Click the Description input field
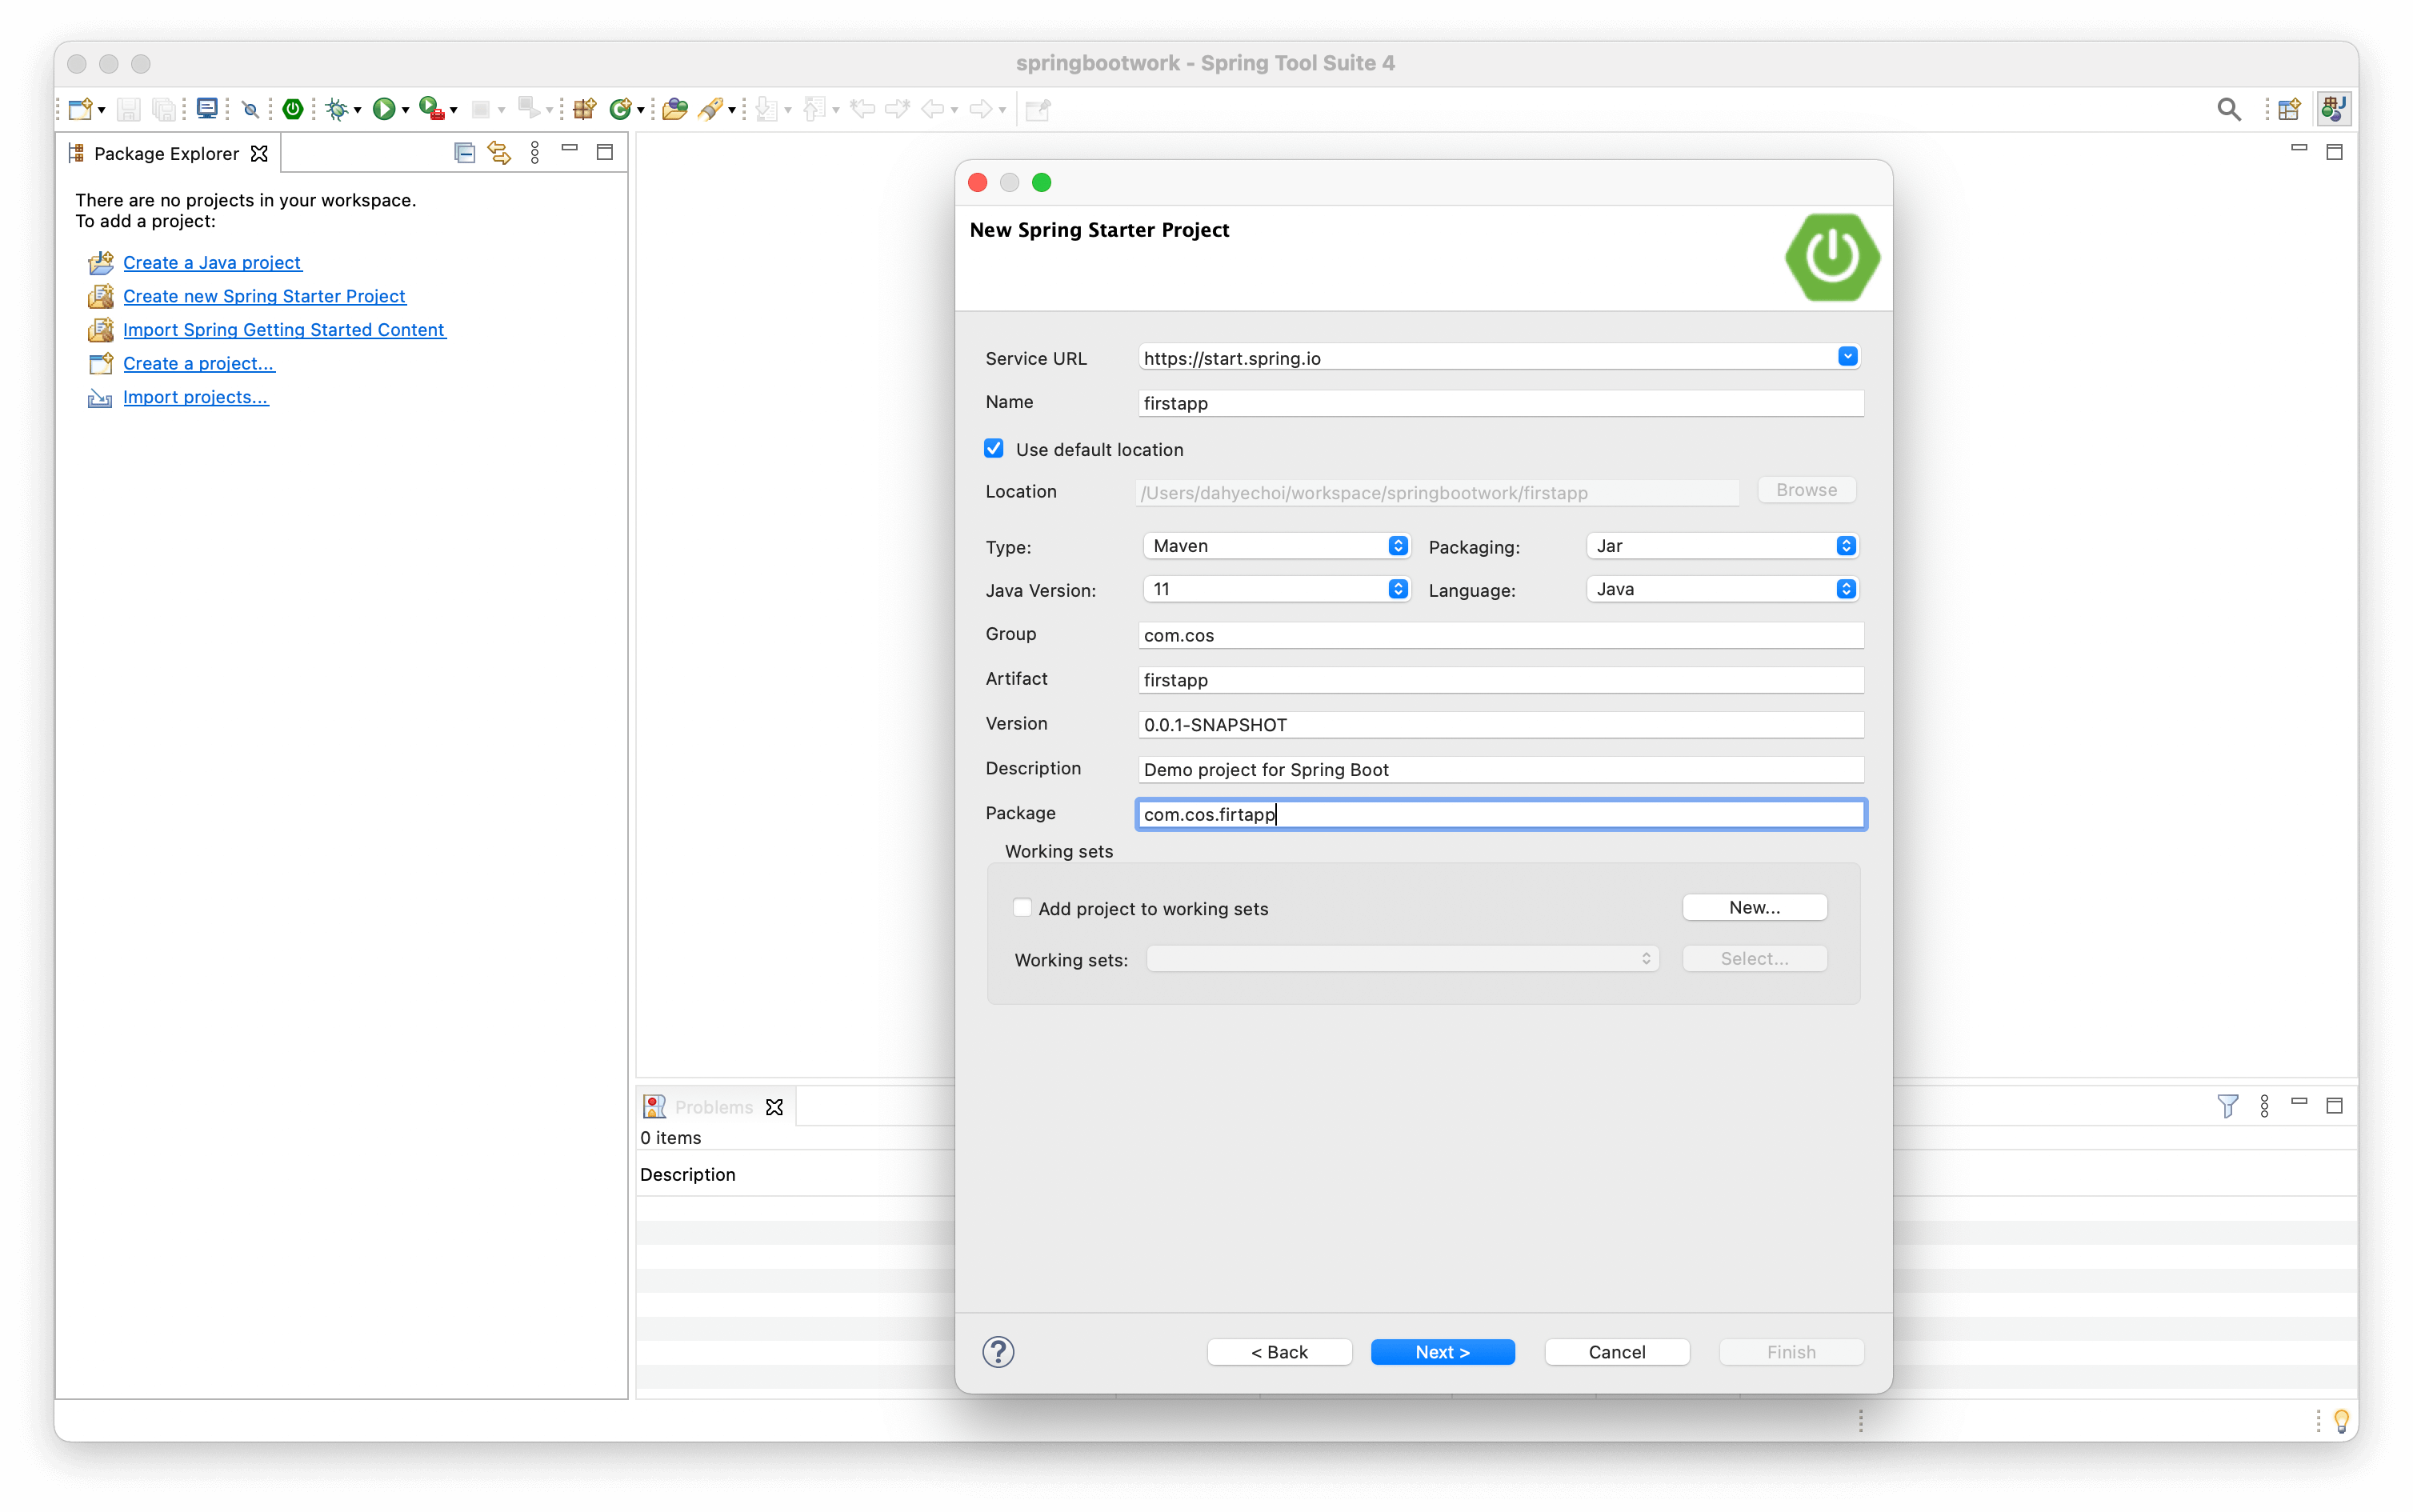This screenshot has width=2413, height=1512. pyautogui.click(x=1501, y=770)
